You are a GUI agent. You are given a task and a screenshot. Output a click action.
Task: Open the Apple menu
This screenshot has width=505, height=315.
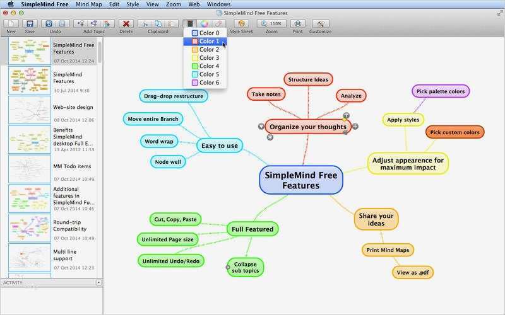(x=11, y=4)
